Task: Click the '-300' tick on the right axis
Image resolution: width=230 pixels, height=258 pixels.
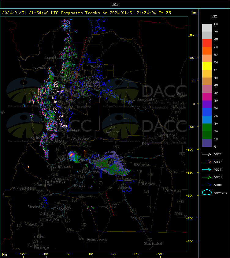Action: [x=190, y=241]
